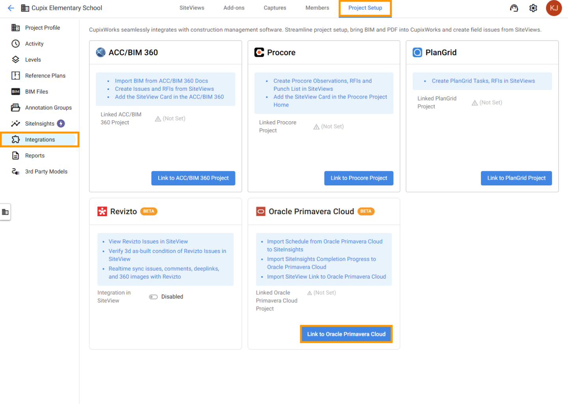Switch to the SiteViews tab
The height and width of the screenshot is (404, 568).
pyautogui.click(x=192, y=8)
